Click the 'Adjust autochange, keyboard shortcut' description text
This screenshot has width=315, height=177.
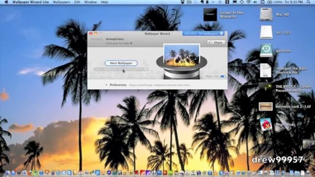(160, 85)
